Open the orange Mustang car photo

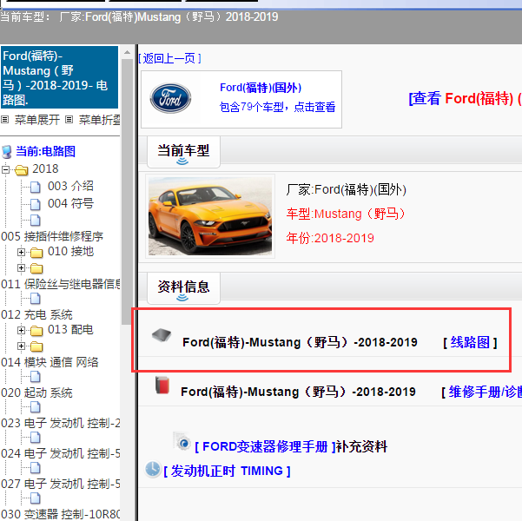pyautogui.click(x=210, y=216)
